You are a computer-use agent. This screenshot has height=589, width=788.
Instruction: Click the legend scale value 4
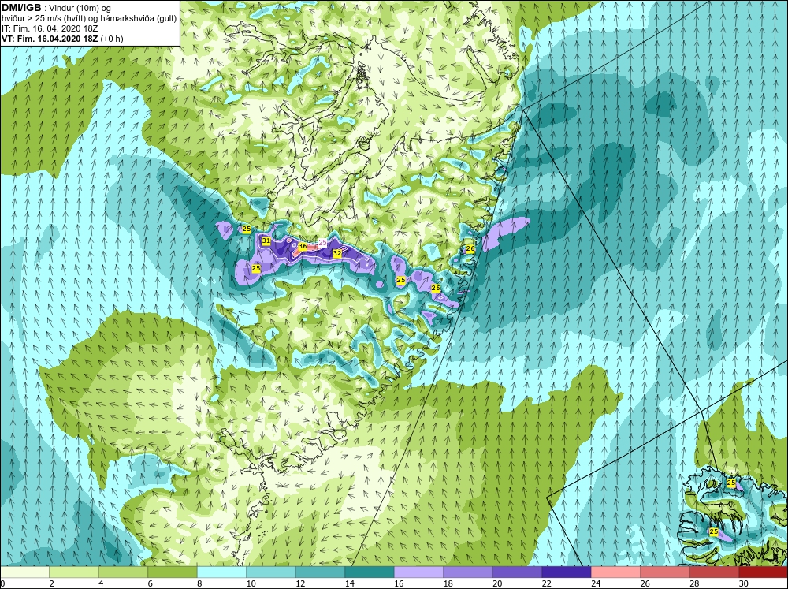click(102, 583)
